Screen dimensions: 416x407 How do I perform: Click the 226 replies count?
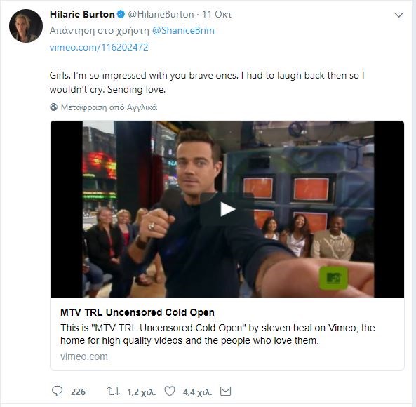coord(78,392)
